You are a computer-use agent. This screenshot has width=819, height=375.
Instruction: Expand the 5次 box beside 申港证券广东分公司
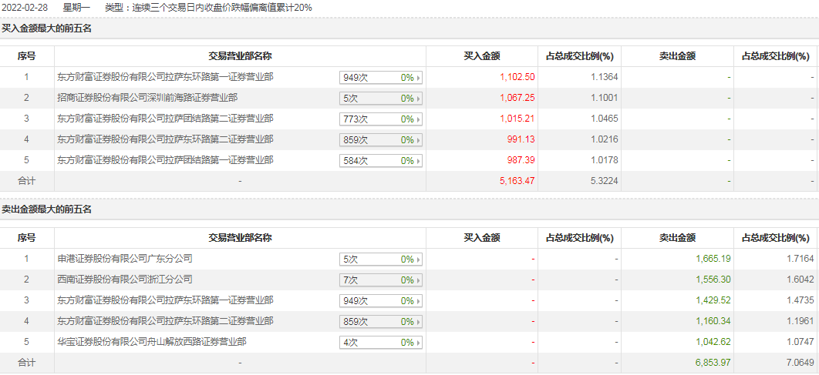(381, 259)
